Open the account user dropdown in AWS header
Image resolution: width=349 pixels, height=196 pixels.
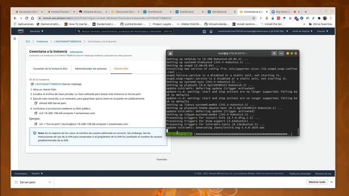(253, 32)
